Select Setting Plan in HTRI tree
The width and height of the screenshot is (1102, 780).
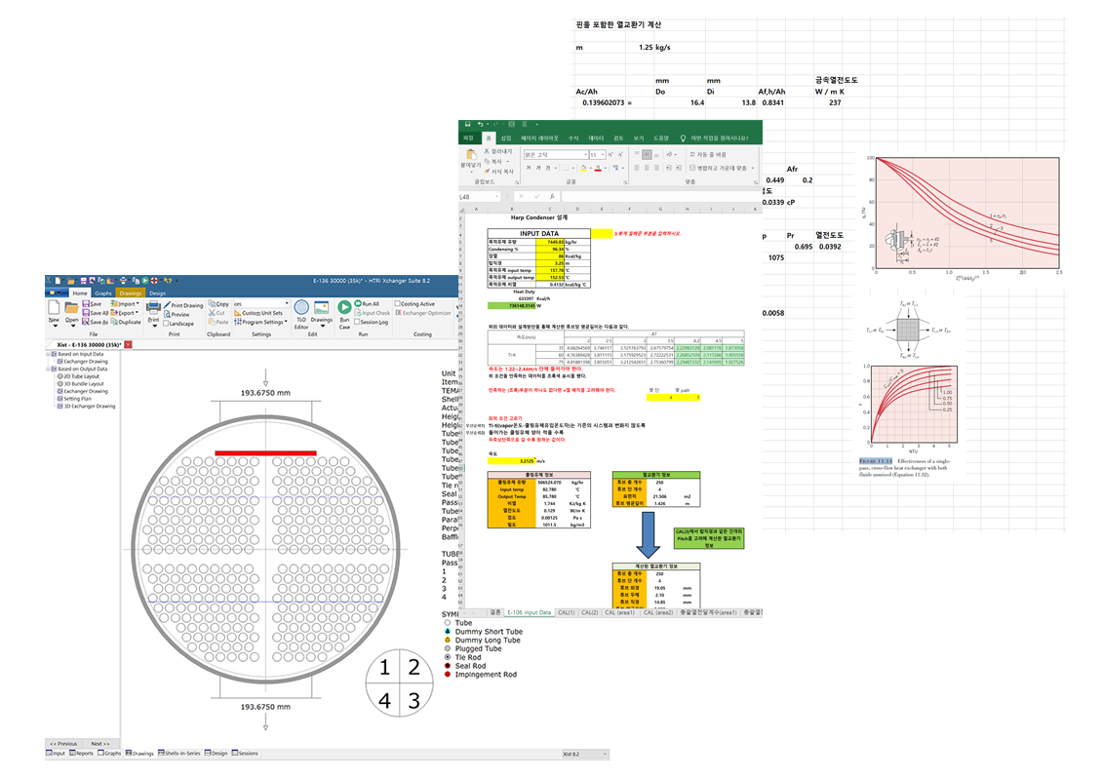click(x=74, y=399)
